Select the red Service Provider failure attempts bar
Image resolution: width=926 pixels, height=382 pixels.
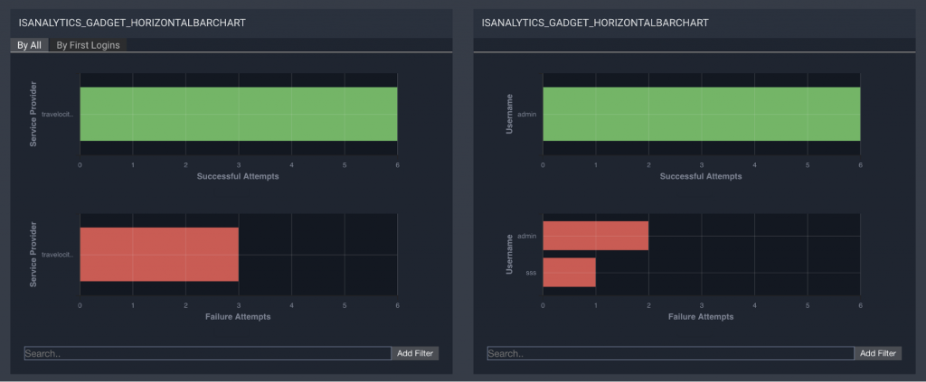[x=159, y=254]
